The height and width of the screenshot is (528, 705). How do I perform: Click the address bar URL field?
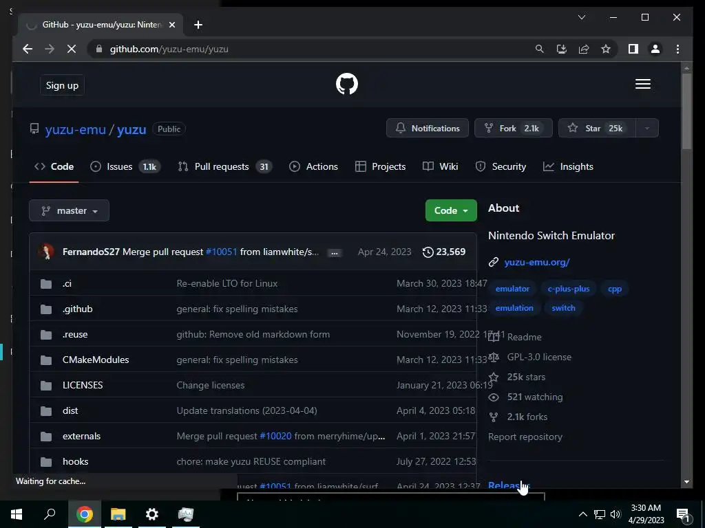coord(311,49)
